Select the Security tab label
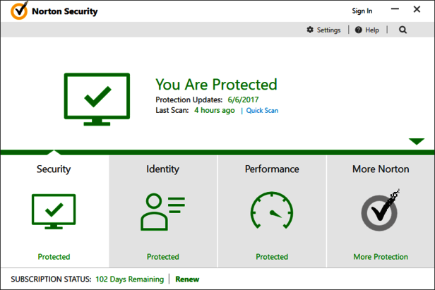The height and width of the screenshot is (290, 435). tap(54, 169)
